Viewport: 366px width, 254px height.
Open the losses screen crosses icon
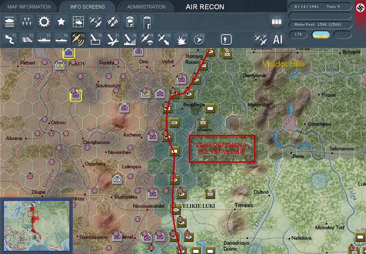click(27, 22)
